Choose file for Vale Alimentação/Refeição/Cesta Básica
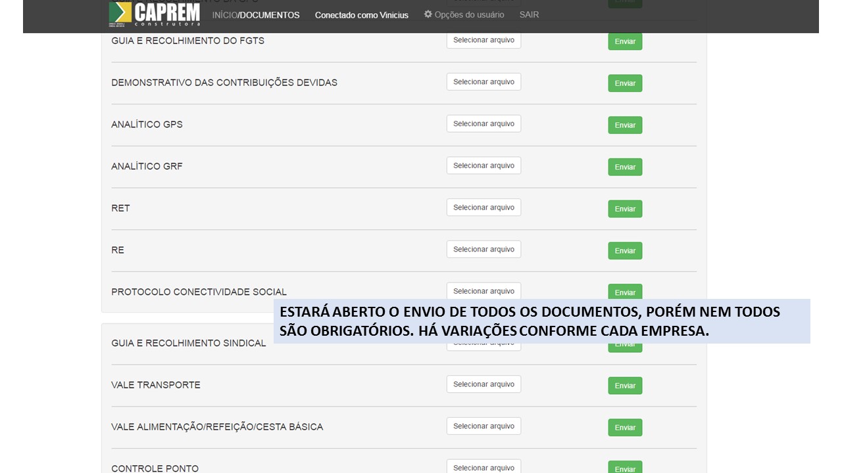Viewport: 842px width, 473px height. (483, 426)
